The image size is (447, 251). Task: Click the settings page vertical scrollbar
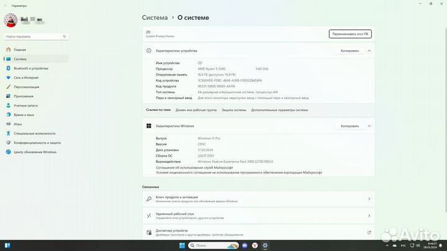[x=446, y=120]
